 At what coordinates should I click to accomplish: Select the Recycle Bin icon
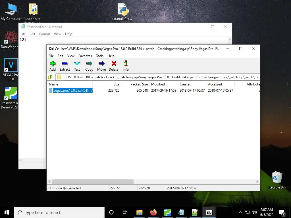click(x=277, y=180)
